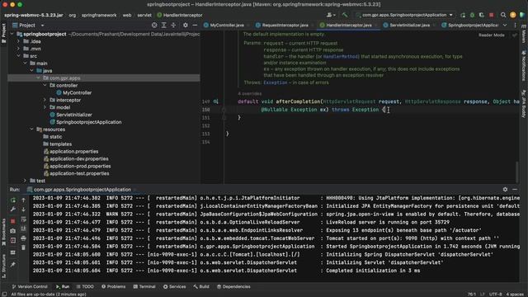Image resolution: width=528 pixels, height=297 pixels.
Task: Stop the process in the Run panel
Action: (13, 221)
